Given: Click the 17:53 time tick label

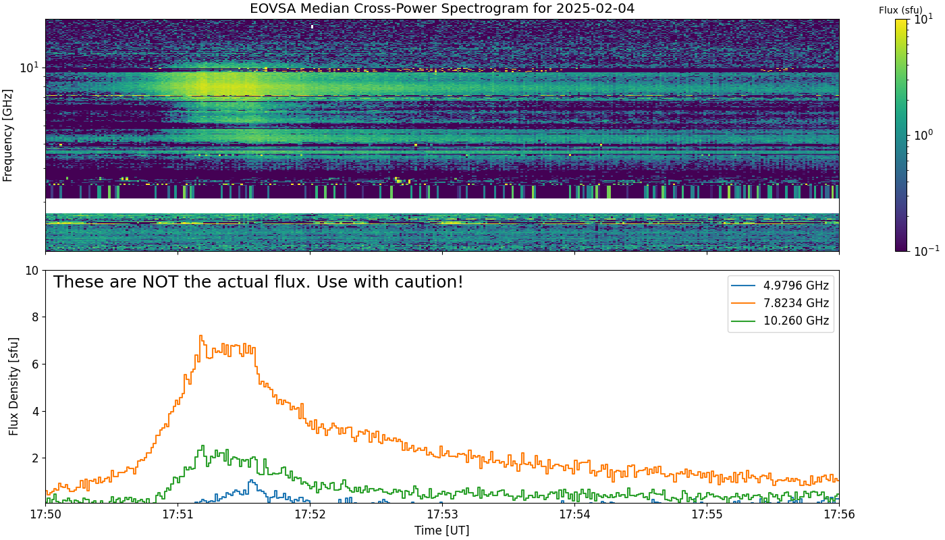Looking at the screenshot, I should [x=442, y=515].
